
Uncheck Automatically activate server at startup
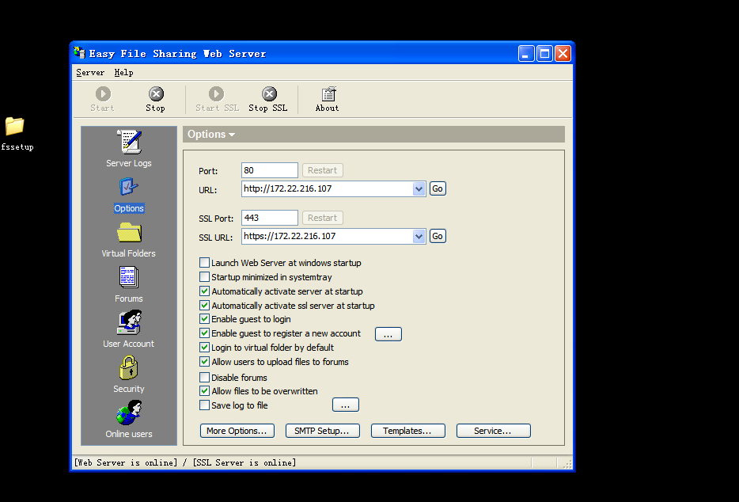coord(205,291)
